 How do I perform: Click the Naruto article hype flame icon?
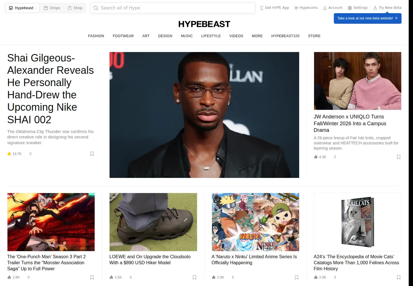click(214, 277)
